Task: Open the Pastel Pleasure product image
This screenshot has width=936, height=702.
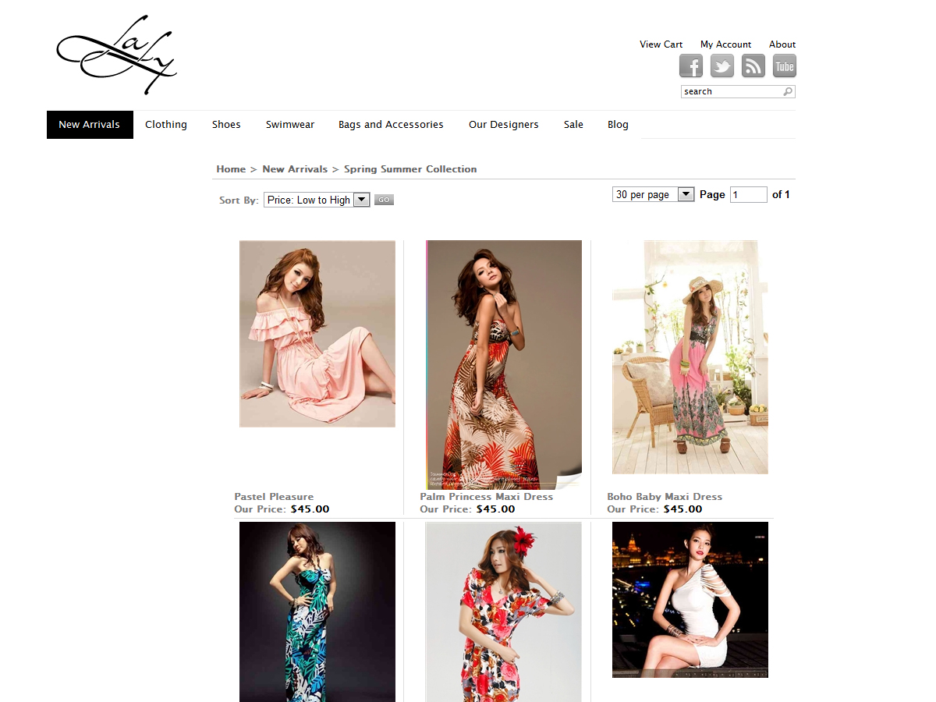Action: click(x=317, y=334)
